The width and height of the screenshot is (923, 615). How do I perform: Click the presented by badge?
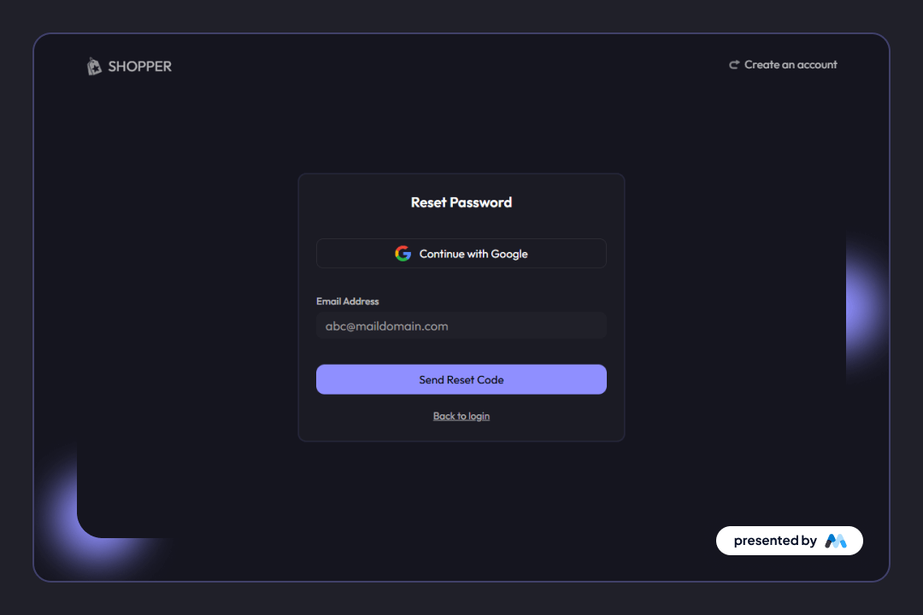pos(789,540)
